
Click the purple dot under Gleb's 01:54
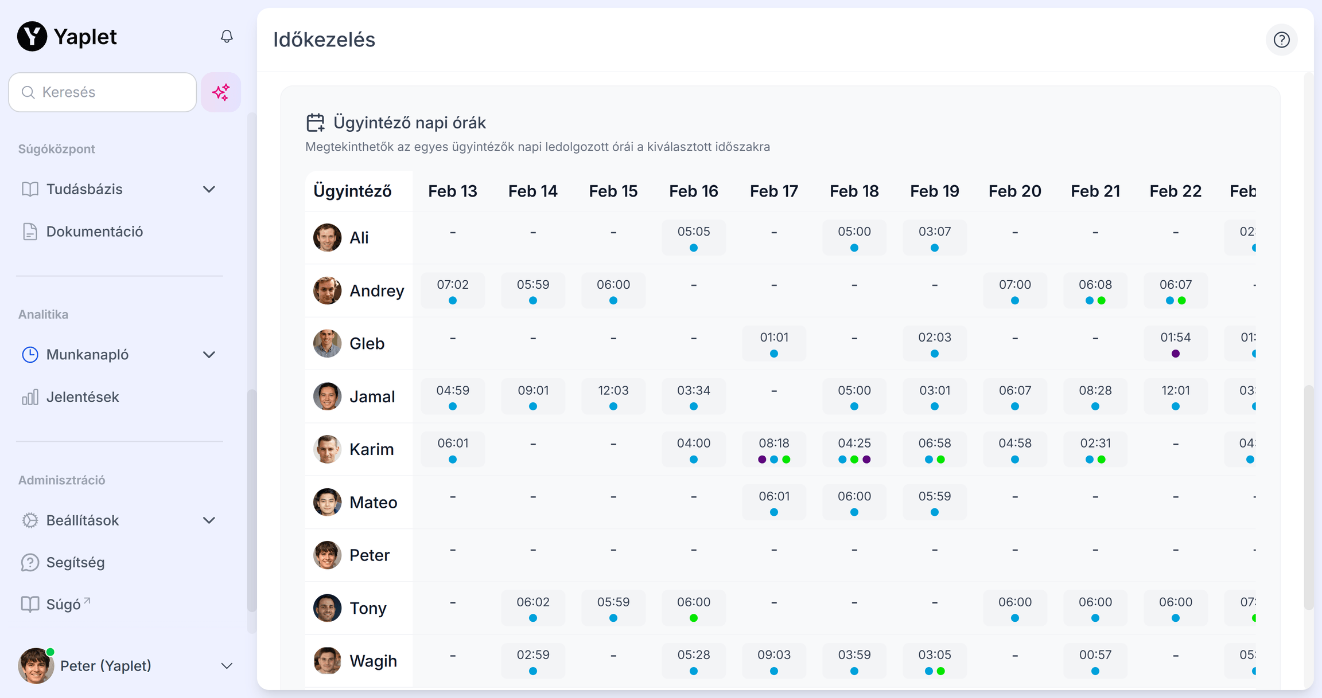(1176, 354)
